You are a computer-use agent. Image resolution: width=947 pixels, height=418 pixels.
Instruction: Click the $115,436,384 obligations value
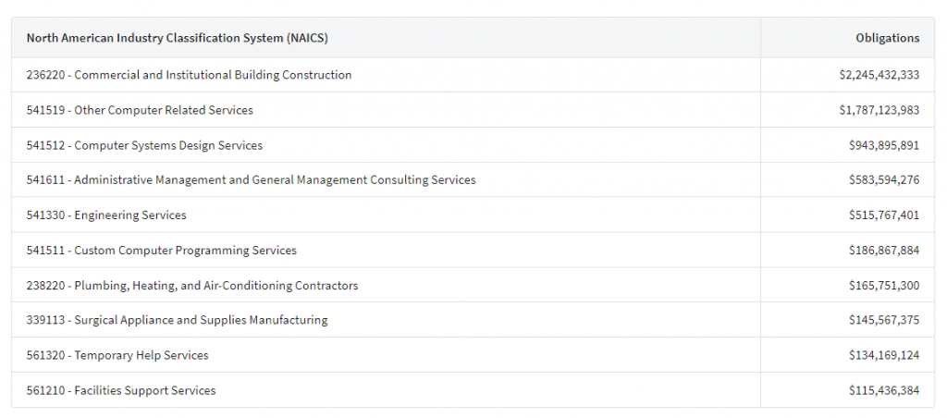pyautogui.click(x=883, y=390)
